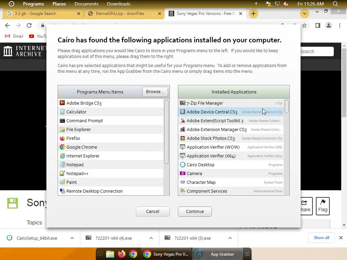Open the Gmail bookmark
Screen dimensions: 347x260
click(14, 36)
